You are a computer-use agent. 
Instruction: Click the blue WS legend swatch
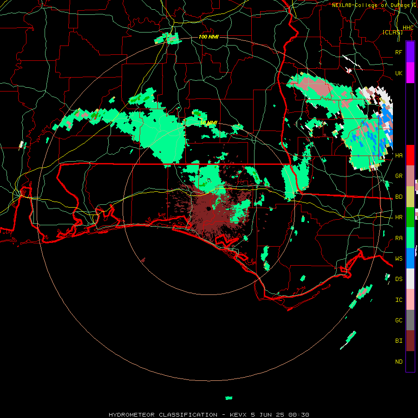pos(410,258)
